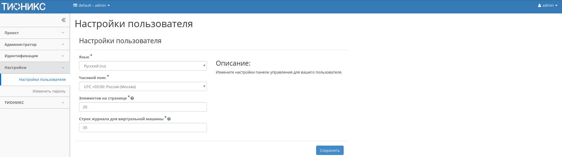This screenshot has width=562, height=157.
Task: Open the Часовой пояс timezone dropdown
Action: click(x=143, y=87)
